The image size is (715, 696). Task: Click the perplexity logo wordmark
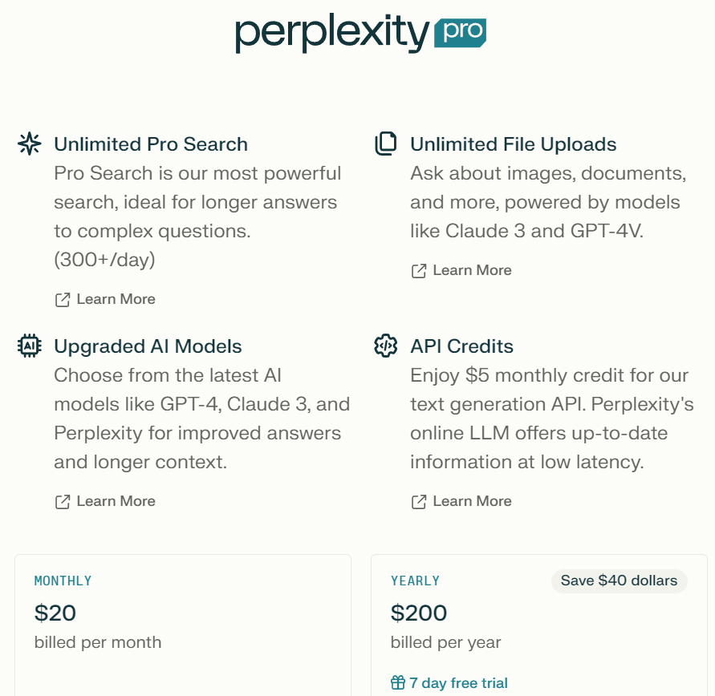click(x=332, y=33)
